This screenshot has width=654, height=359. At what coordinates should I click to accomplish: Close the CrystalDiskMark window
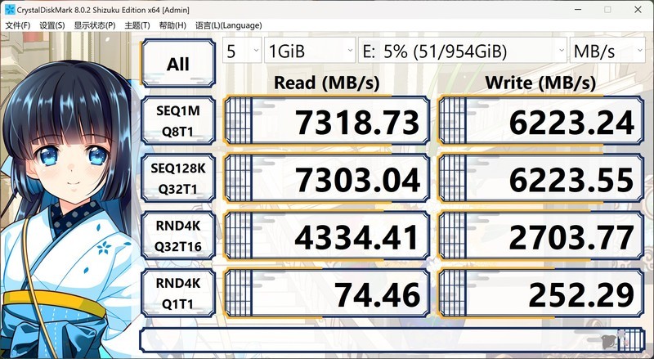tap(638, 9)
